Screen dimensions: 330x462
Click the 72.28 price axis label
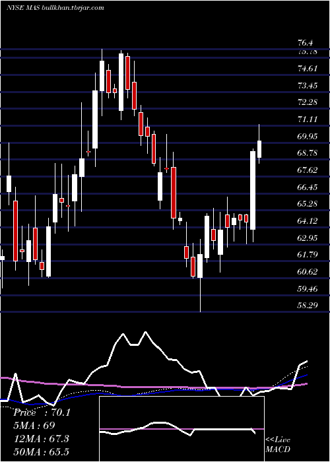pos(308,102)
